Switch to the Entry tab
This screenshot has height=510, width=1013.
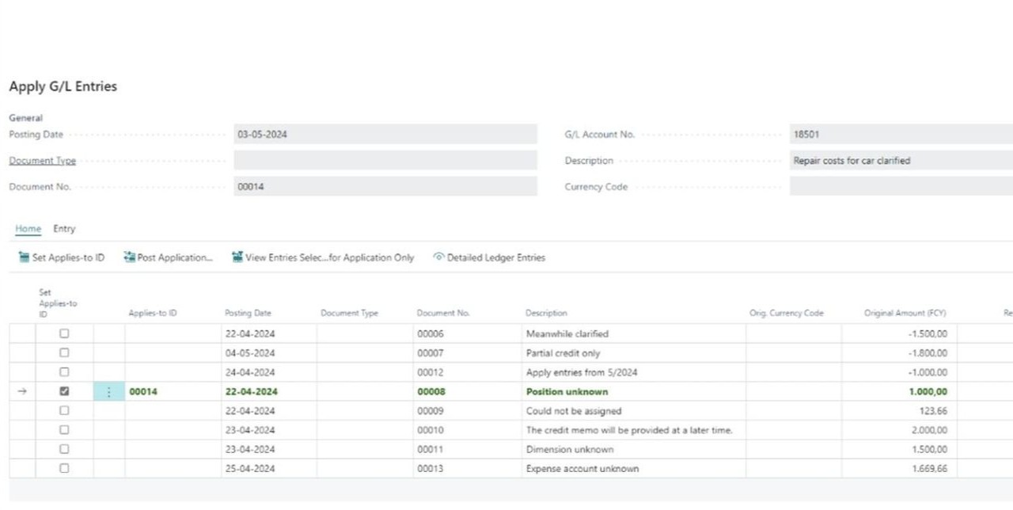coord(64,229)
